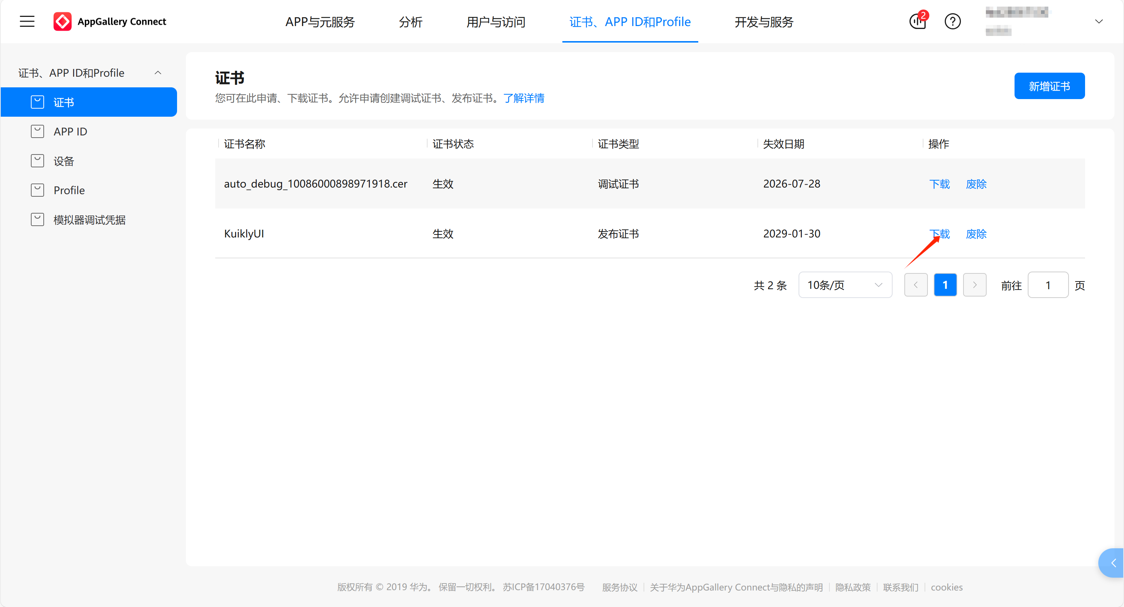Click the 前往 page number input field
This screenshot has height=607, width=1124.
1048,285
